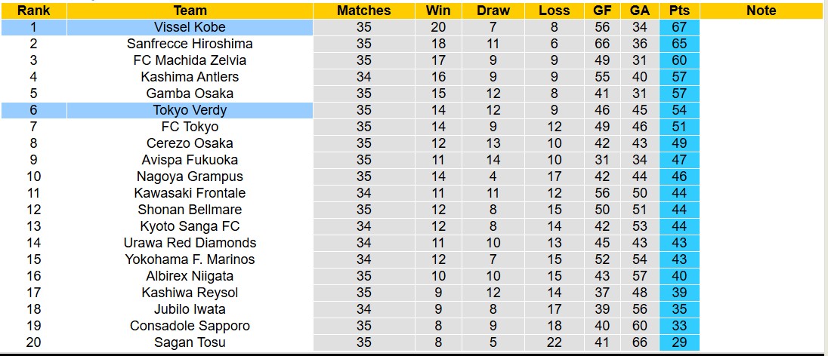Select the Tokyo Verdy team row
828x356 pixels.
pyautogui.click(x=190, y=110)
